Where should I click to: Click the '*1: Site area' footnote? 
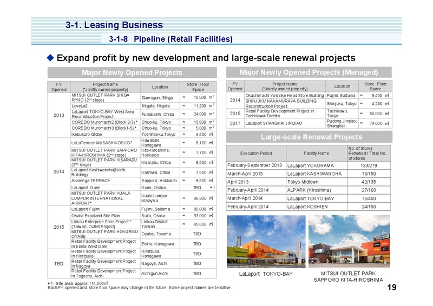point(78,283)
